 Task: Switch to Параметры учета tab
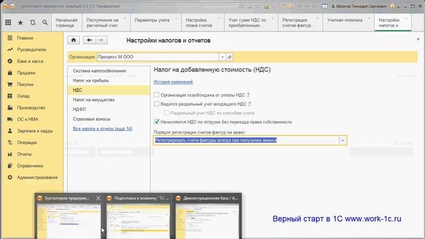click(x=155, y=23)
